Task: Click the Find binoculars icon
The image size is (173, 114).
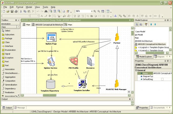Action: tap(46, 11)
